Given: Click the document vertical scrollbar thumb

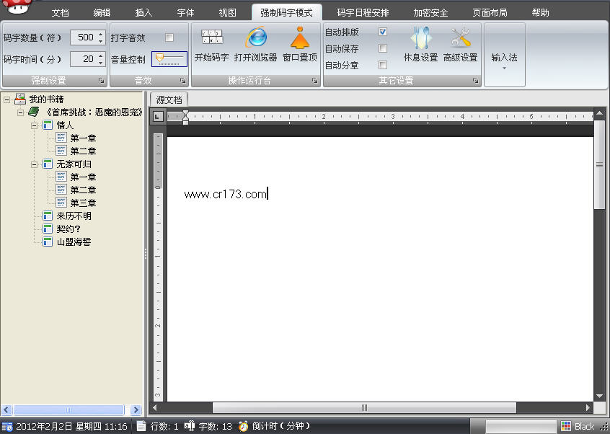Looking at the screenshot, I should tap(599, 165).
